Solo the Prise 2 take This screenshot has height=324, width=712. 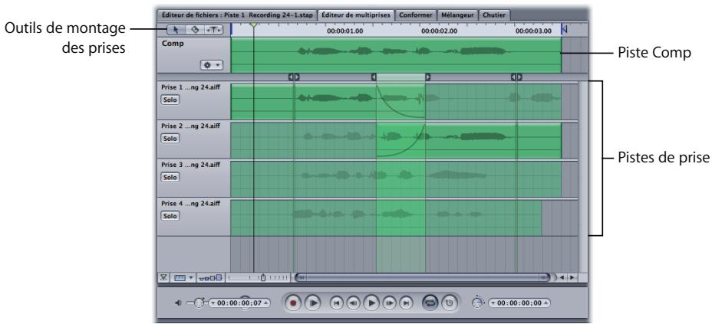click(170, 139)
